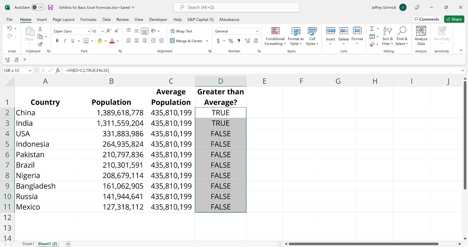
Task: Toggle Wrap Text for selected cells
Action: (181, 31)
